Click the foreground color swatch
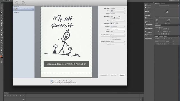The height and width of the screenshot is (101, 180). [x=1, y=56]
